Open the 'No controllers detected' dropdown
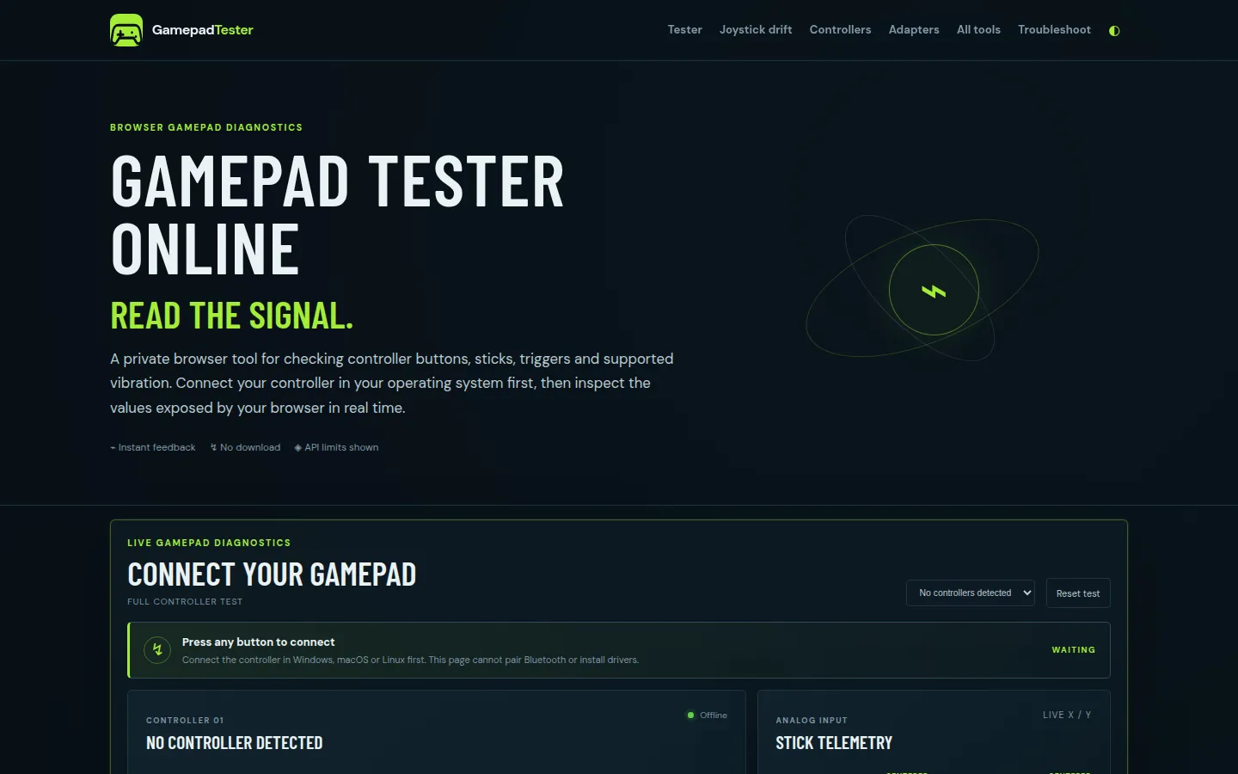Viewport: 1238px width, 774px height. point(971,593)
